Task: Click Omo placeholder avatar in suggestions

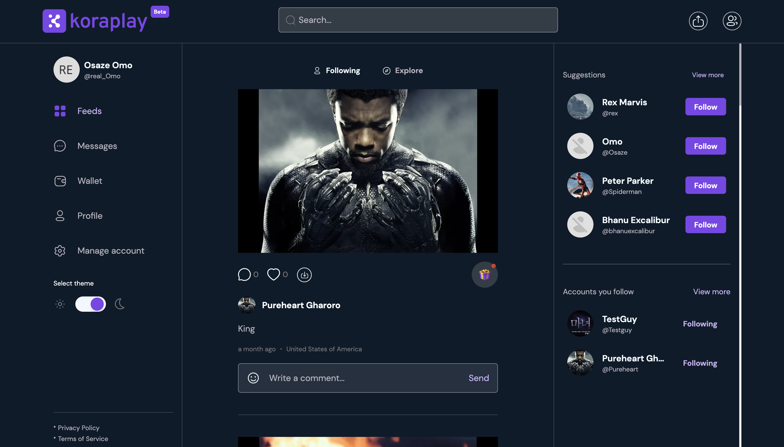Action: click(580, 146)
